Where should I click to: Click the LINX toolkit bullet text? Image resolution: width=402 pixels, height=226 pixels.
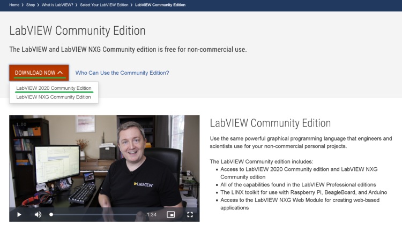[x=303, y=192]
